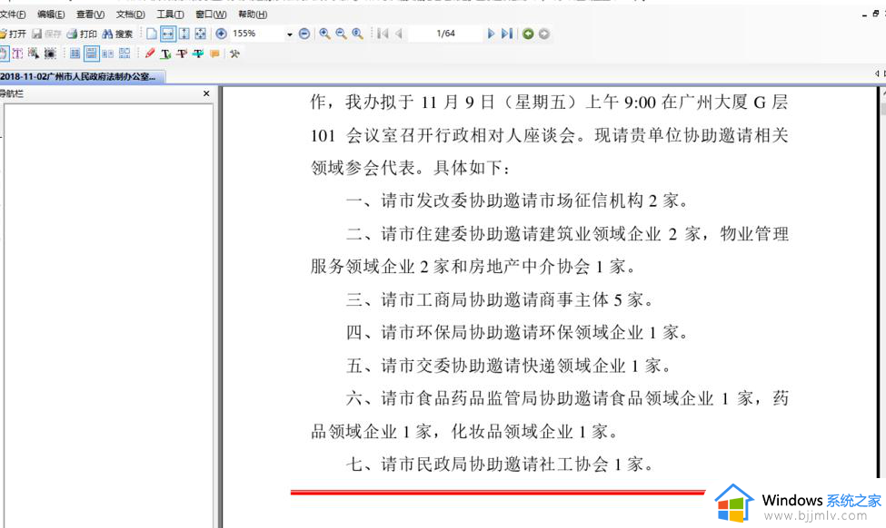Select the red highlighter pen annotation tool
This screenshot has height=528, width=886.
(x=150, y=54)
